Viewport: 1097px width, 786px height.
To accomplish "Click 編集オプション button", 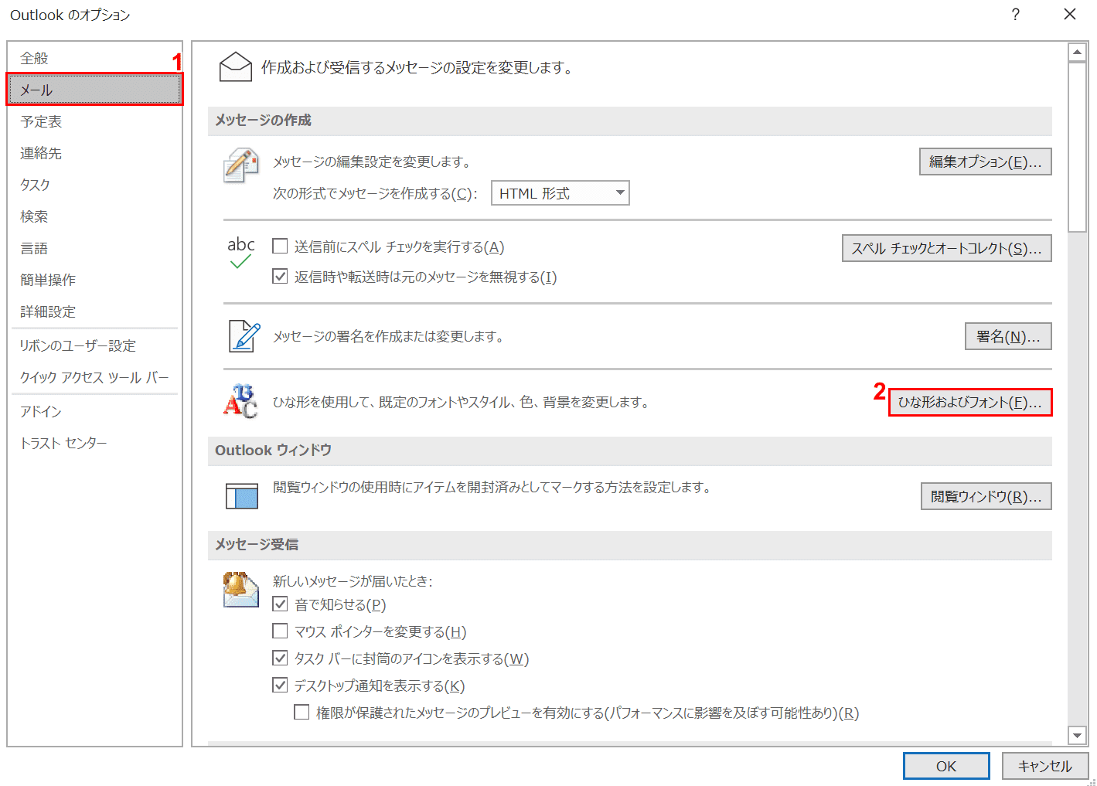I will [x=985, y=162].
